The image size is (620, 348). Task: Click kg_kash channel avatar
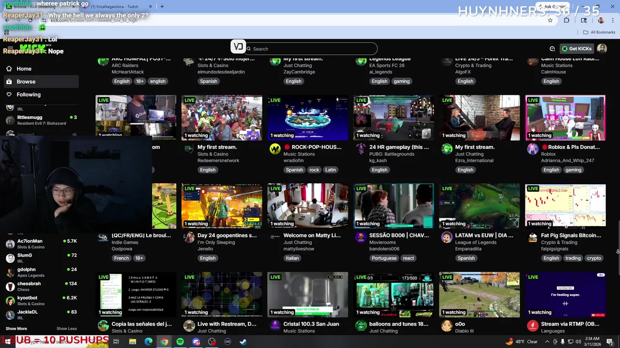point(361,149)
